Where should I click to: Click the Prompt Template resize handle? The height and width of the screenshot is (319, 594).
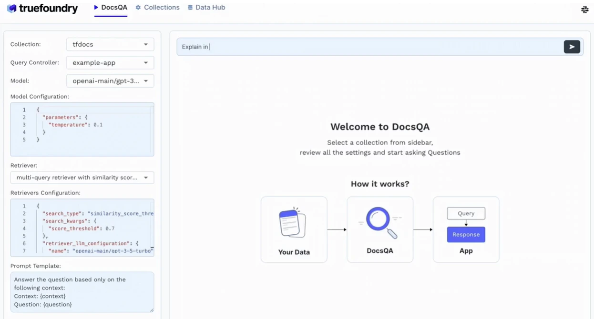(x=152, y=310)
